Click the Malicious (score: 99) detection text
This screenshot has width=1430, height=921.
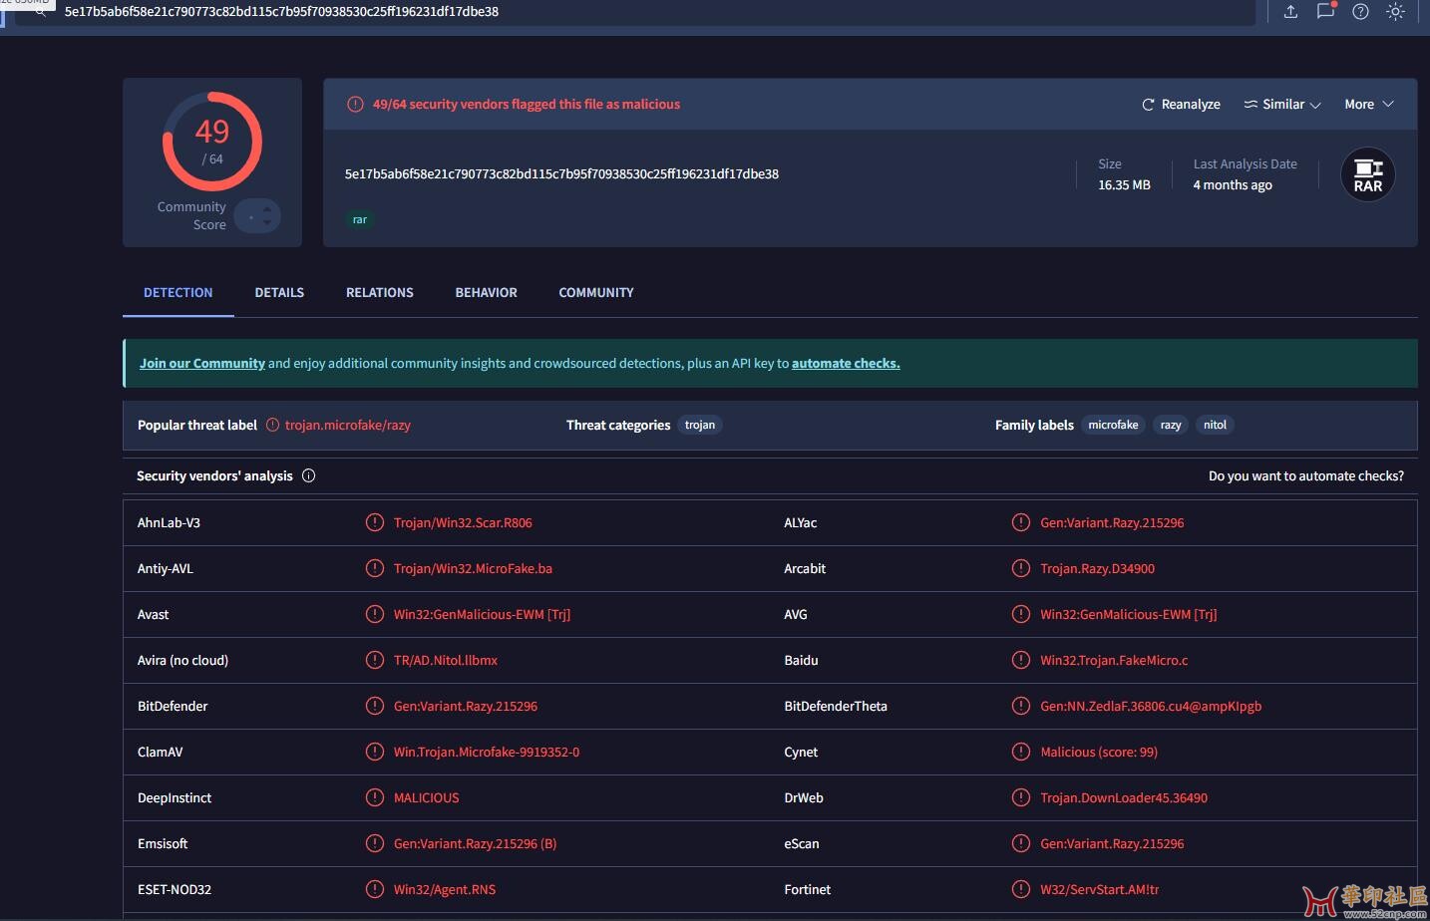pyautogui.click(x=1099, y=752)
